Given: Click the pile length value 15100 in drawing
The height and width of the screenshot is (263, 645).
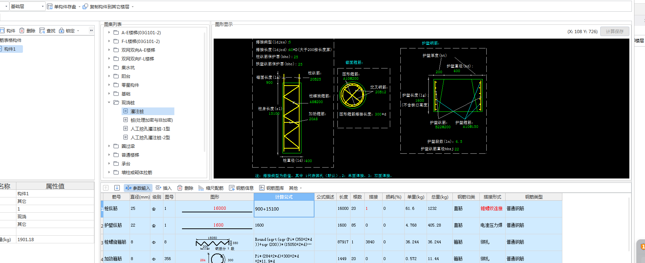Looking at the screenshot, I should pyautogui.click(x=274, y=114).
